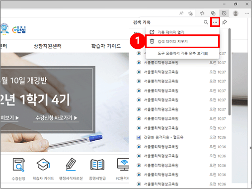Open history panel more options button
This screenshot has height=189, width=252.
(x=215, y=22)
